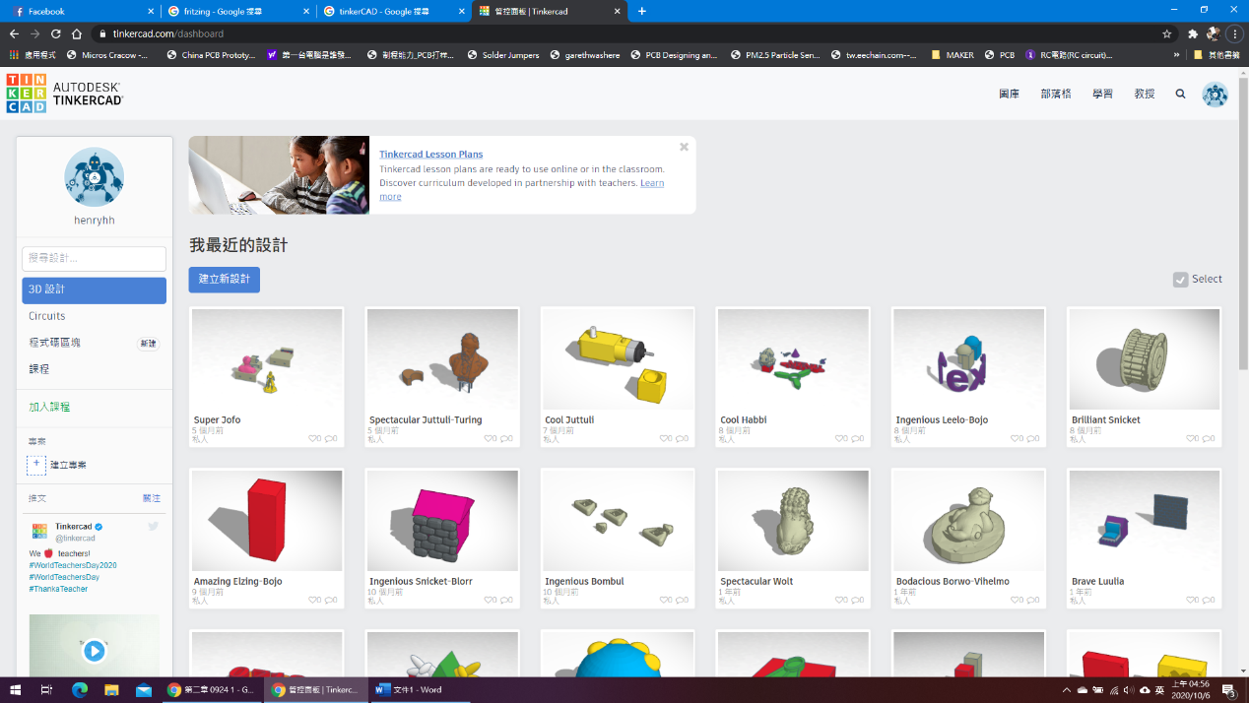Select Circuits in the left sidebar

(x=47, y=316)
